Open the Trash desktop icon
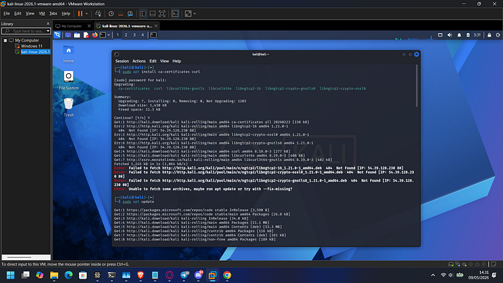503x283 pixels. [x=68, y=107]
